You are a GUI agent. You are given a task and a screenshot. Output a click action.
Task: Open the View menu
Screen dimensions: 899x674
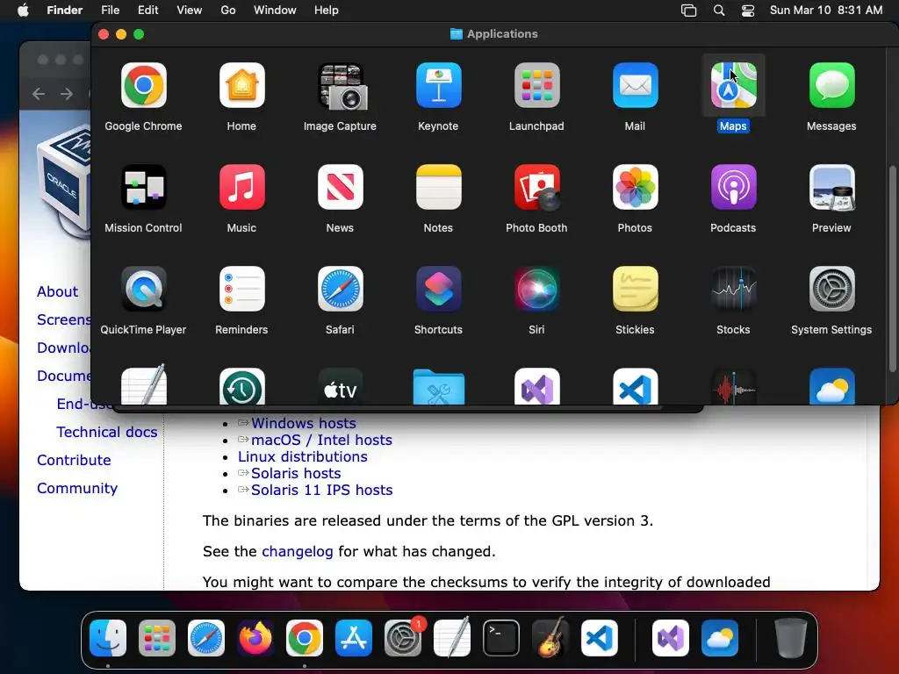190,11
